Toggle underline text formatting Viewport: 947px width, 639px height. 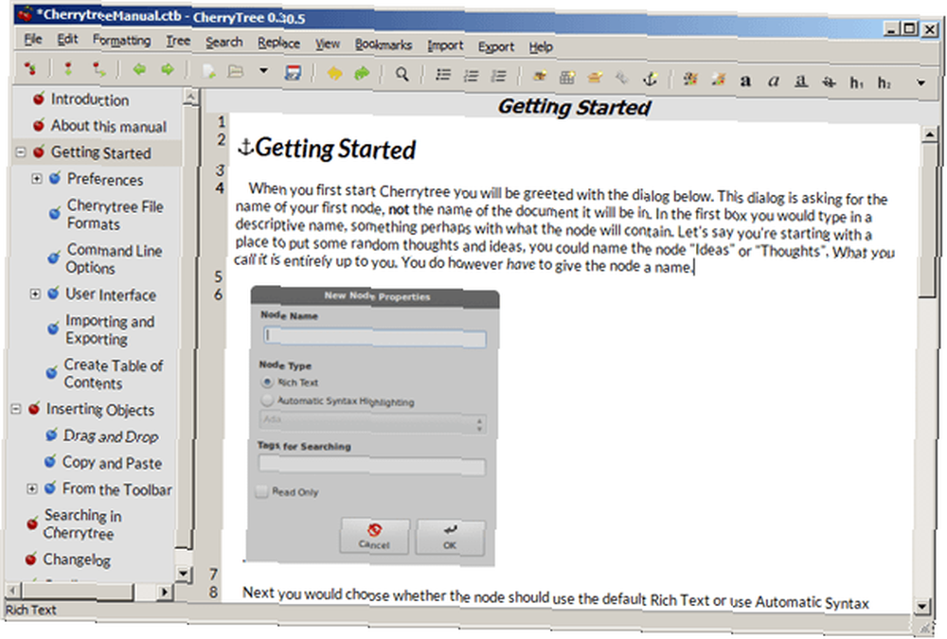pyautogui.click(x=801, y=80)
